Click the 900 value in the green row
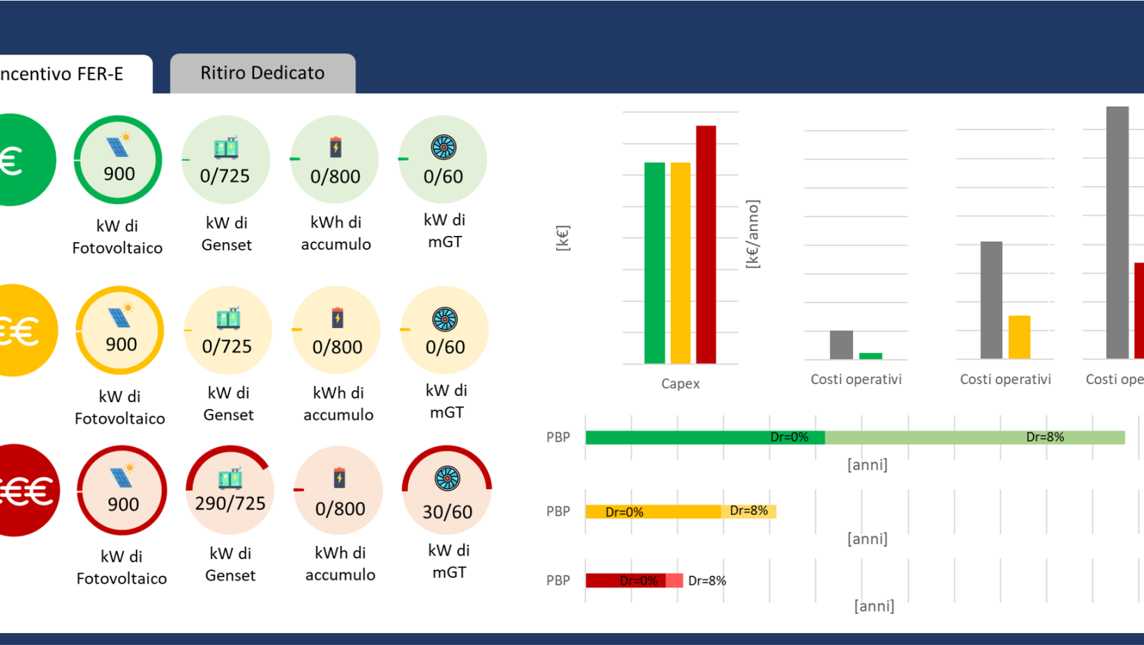The width and height of the screenshot is (1144, 645). pos(119,174)
